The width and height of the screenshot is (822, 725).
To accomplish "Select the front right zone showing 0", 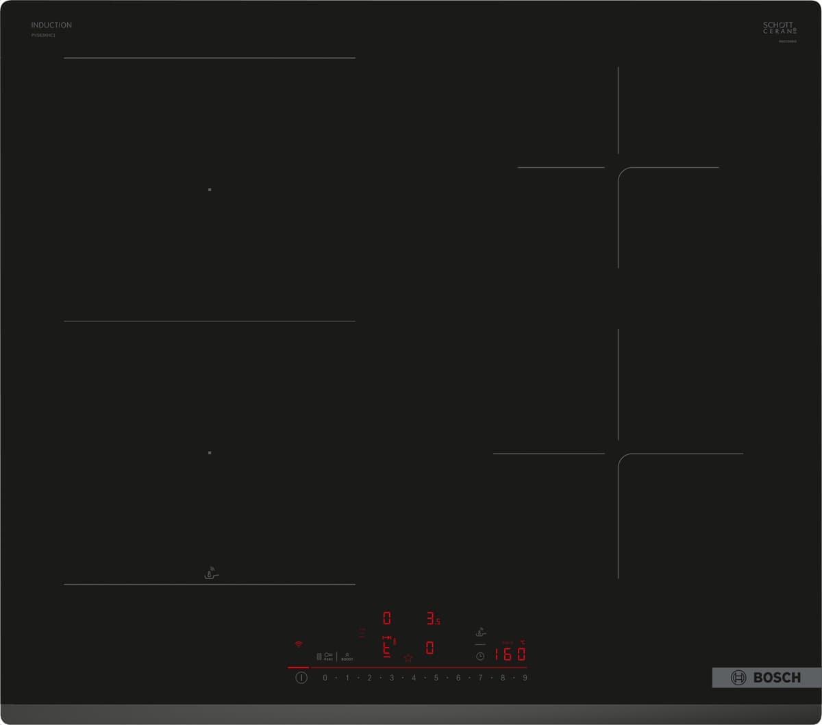I will 429,648.
